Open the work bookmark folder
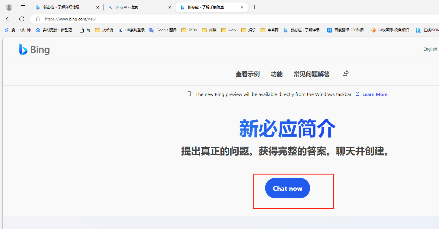Viewport: 439px width, 229px height. click(229, 30)
